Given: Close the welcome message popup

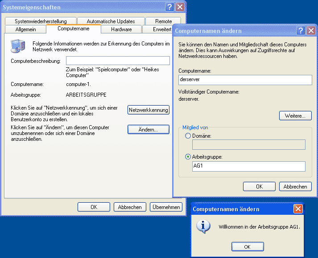Looking at the screenshot, I should 298,209.
